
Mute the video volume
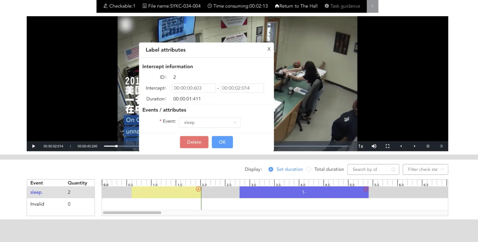click(x=374, y=146)
